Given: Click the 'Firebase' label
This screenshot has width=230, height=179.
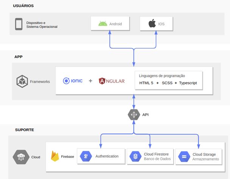Looking at the screenshot, I should coord(67,156).
